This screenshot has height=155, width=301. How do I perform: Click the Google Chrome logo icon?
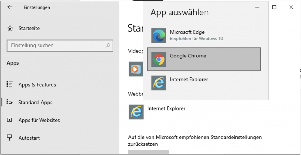[159, 60]
